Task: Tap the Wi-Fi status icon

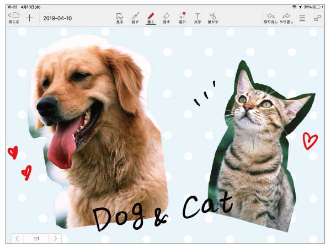Action: (x=294, y=7)
